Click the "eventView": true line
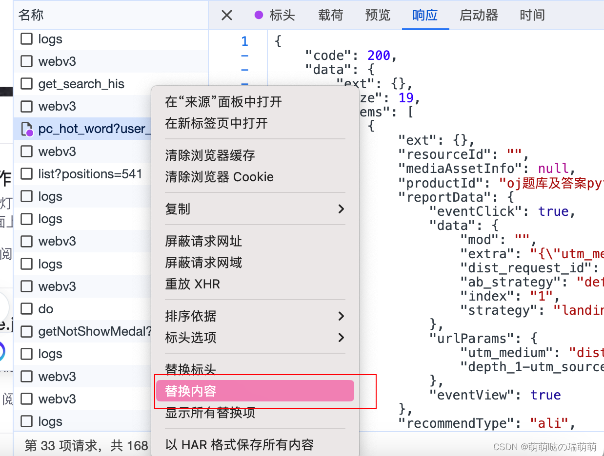 click(x=495, y=395)
